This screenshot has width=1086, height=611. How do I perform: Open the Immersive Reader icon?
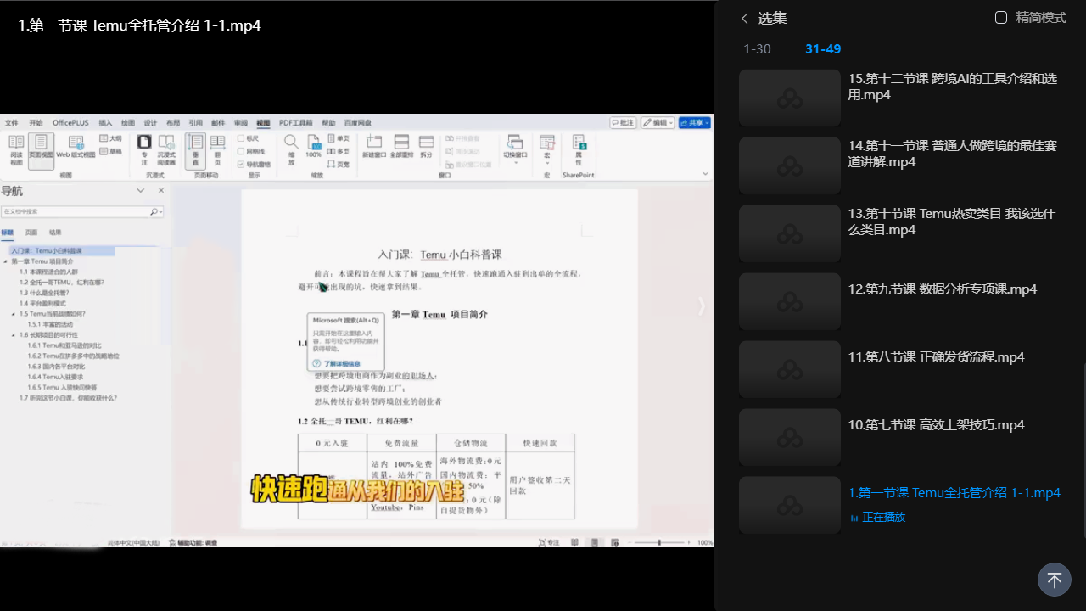click(166, 147)
